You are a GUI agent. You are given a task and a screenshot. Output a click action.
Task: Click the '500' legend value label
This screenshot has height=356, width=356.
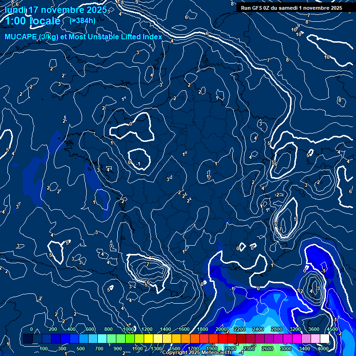[81, 349]
